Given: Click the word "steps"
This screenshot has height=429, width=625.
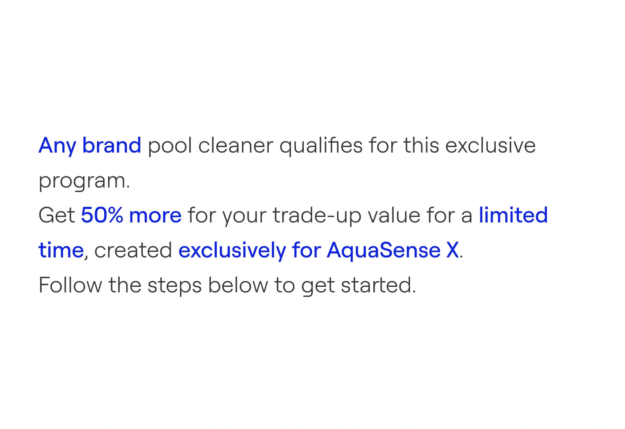Looking at the screenshot, I should coord(174,286).
